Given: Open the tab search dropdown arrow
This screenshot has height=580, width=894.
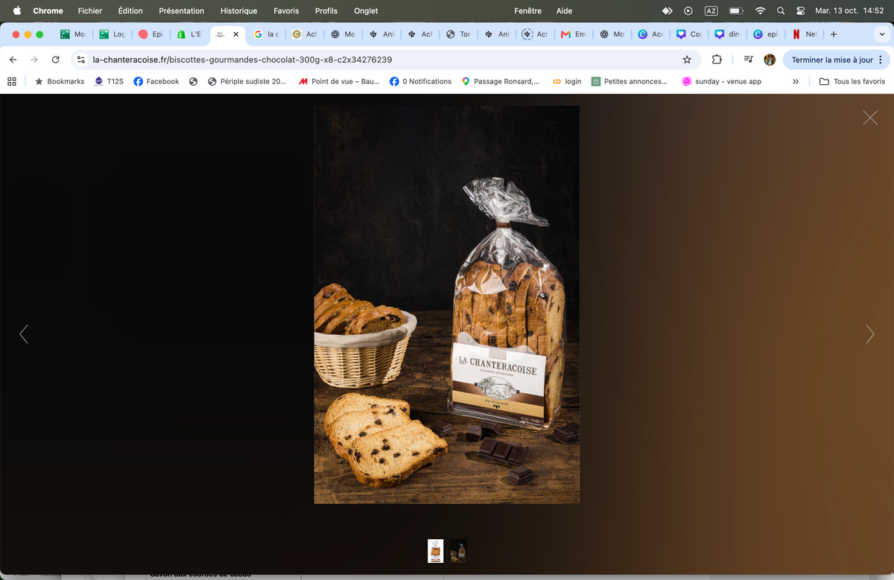Looking at the screenshot, I should click(x=881, y=34).
